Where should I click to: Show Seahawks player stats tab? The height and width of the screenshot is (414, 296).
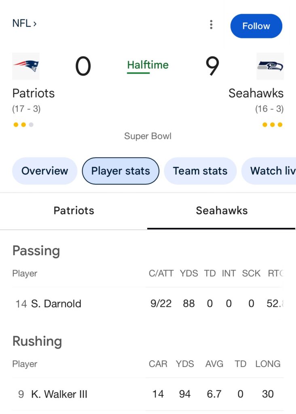coord(222,211)
